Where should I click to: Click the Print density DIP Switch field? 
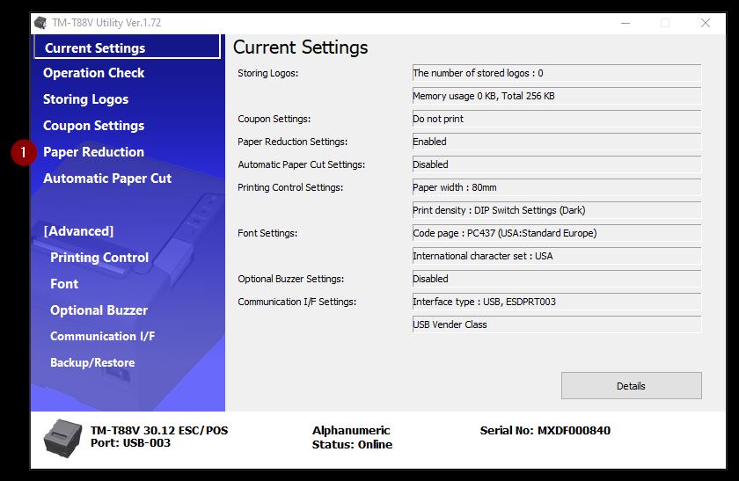[557, 210]
